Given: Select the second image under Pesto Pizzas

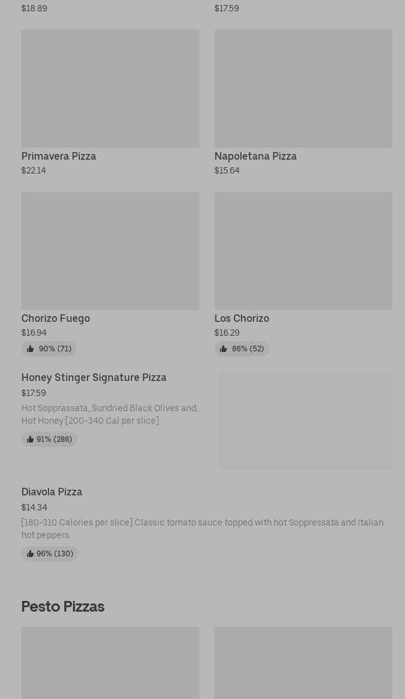Looking at the screenshot, I should click(x=303, y=663).
